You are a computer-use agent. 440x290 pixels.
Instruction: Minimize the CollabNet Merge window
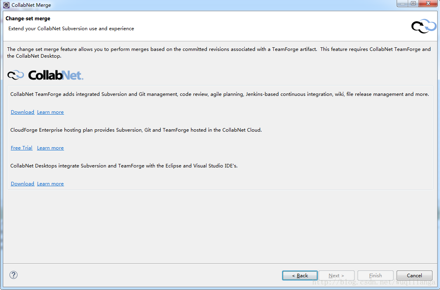point(402,3)
